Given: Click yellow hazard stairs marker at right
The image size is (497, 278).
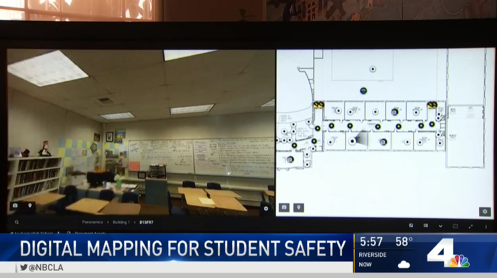Looking at the screenshot, I should 432,105.
